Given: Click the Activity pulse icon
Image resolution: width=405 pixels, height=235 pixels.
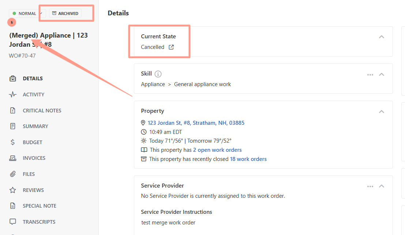Looking at the screenshot, I should pyautogui.click(x=13, y=95).
